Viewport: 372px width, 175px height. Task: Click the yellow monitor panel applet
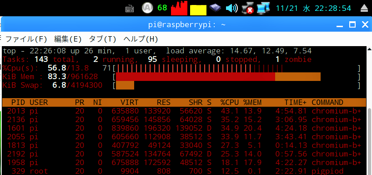[x=198, y=10]
